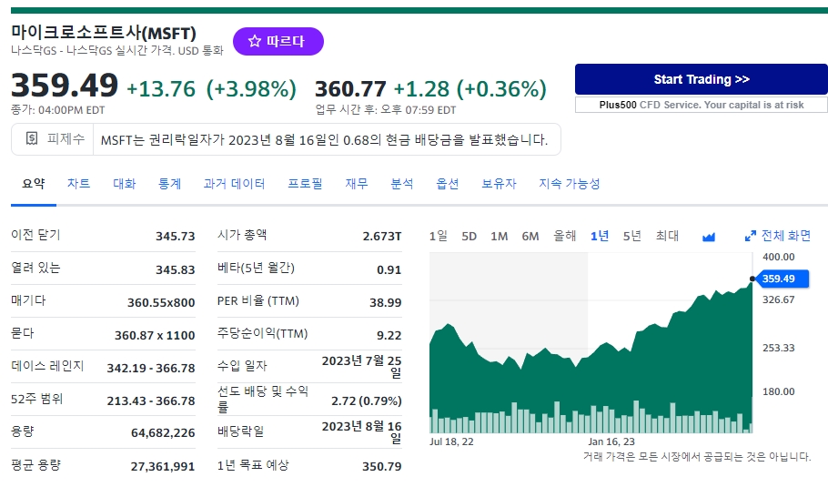
Task: Open 전체 화면 full screen chart link
Action: click(x=786, y=236)
